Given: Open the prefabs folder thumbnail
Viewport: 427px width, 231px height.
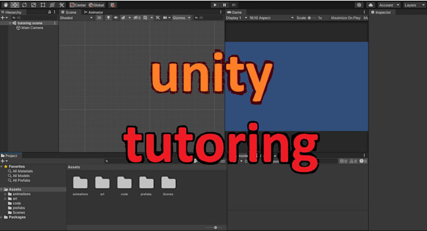Looking at the screenshot, I should (146, 186).
